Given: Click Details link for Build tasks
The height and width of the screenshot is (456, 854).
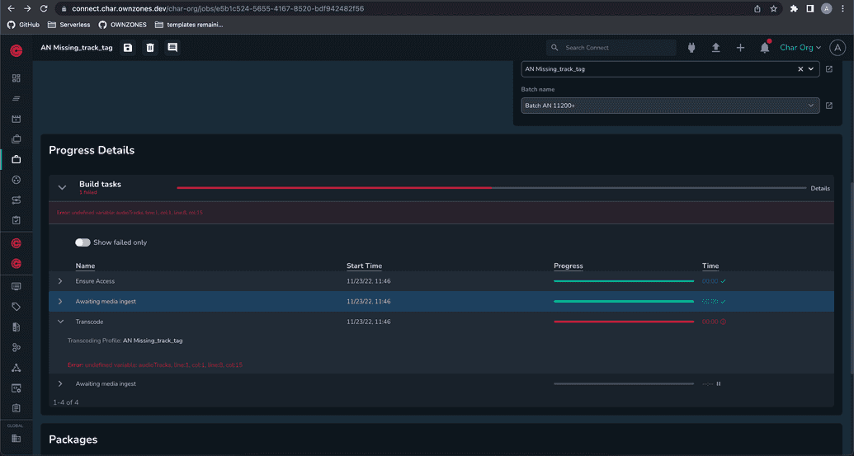Looking at the screenshot, I should point(819,188).
